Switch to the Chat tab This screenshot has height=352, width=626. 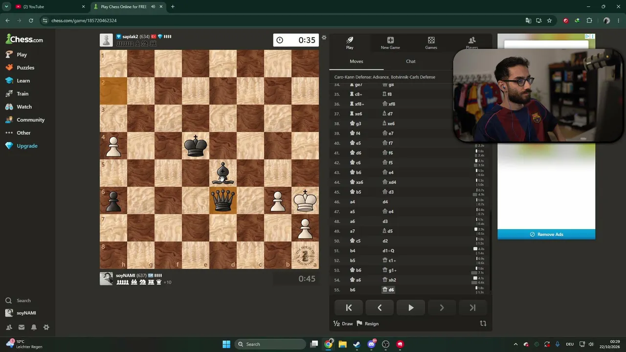pyautogui.click(x=411, y=61)
